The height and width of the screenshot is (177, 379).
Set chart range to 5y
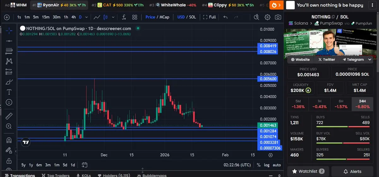pyautogui.click(x=24, y=165)
